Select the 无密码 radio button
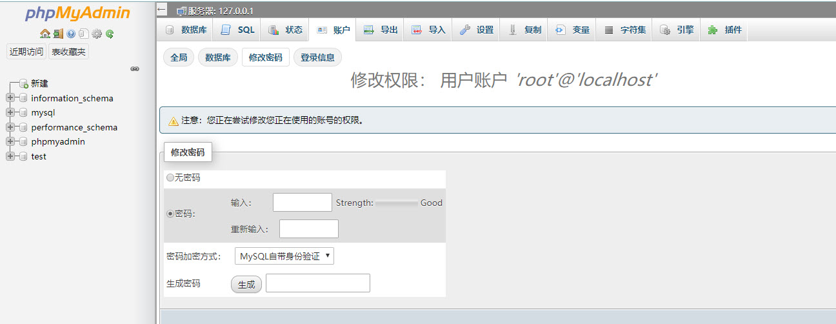836x324 pixels. pos(170,177)
